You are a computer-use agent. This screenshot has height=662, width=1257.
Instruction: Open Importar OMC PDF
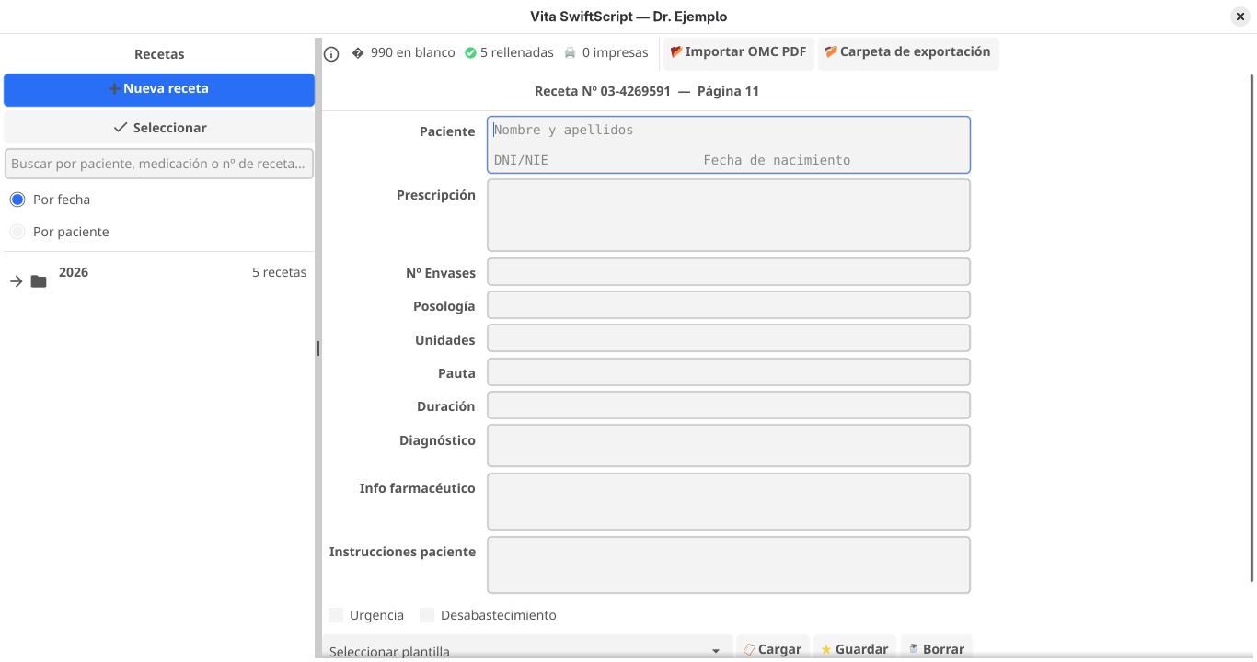(x=739, y=52)
